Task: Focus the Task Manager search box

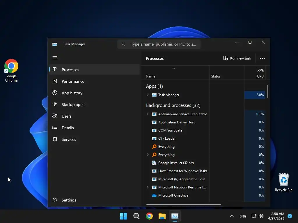Action: [x=159, y=44]
